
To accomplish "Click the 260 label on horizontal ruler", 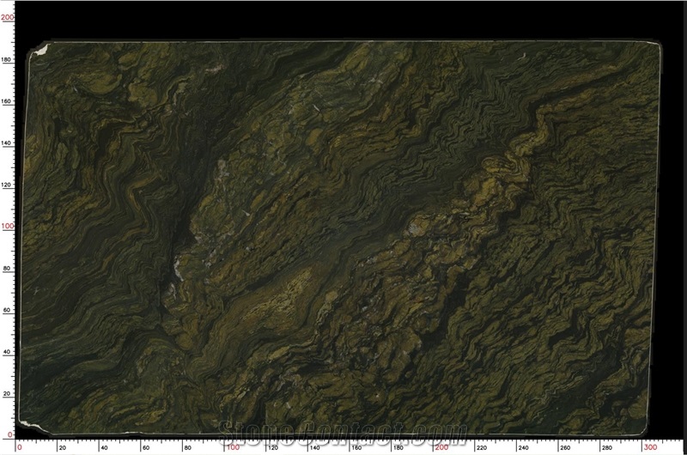I will point(565,447).
